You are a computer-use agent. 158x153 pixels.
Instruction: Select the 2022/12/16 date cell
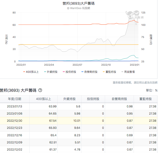[15, 135]
